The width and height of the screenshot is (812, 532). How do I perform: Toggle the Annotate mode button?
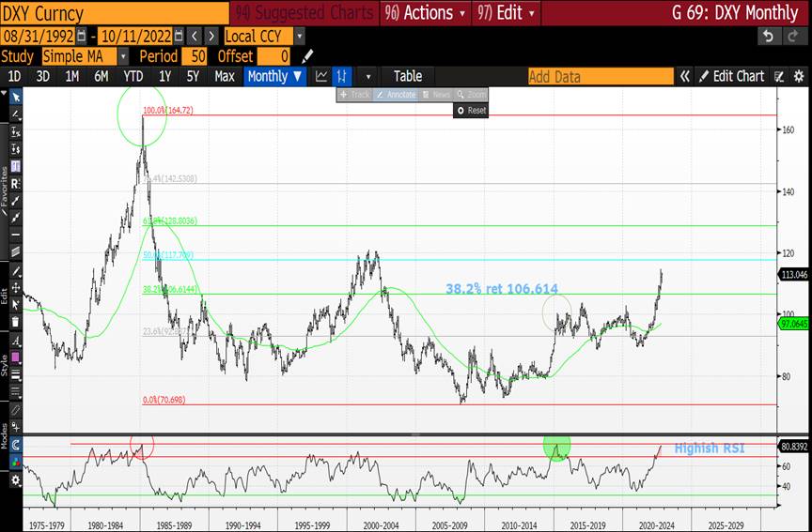pyautogui.click(x=396, y=95)
